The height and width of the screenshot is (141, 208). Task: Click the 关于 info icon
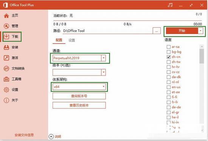pos(6,100)
